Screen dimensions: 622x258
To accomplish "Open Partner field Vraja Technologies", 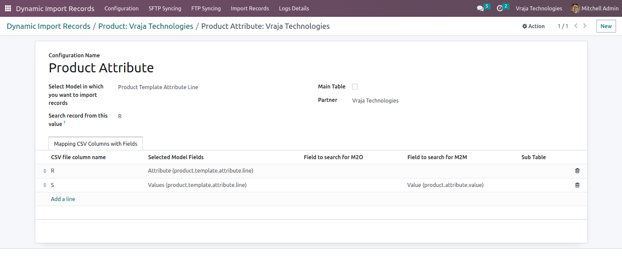I will (375, 100).
